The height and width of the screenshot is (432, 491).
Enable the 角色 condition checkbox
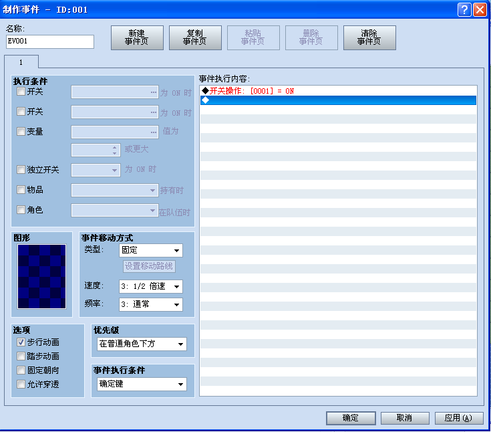point(21,209)
